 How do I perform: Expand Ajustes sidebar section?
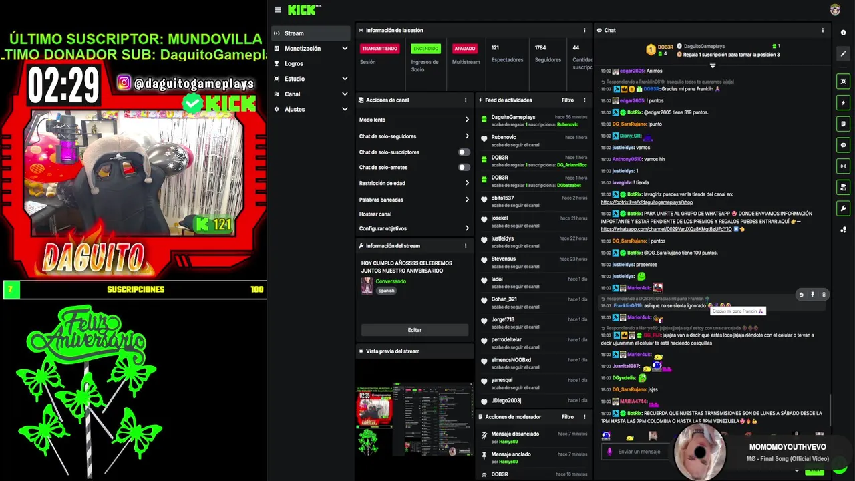coord(345,109)
